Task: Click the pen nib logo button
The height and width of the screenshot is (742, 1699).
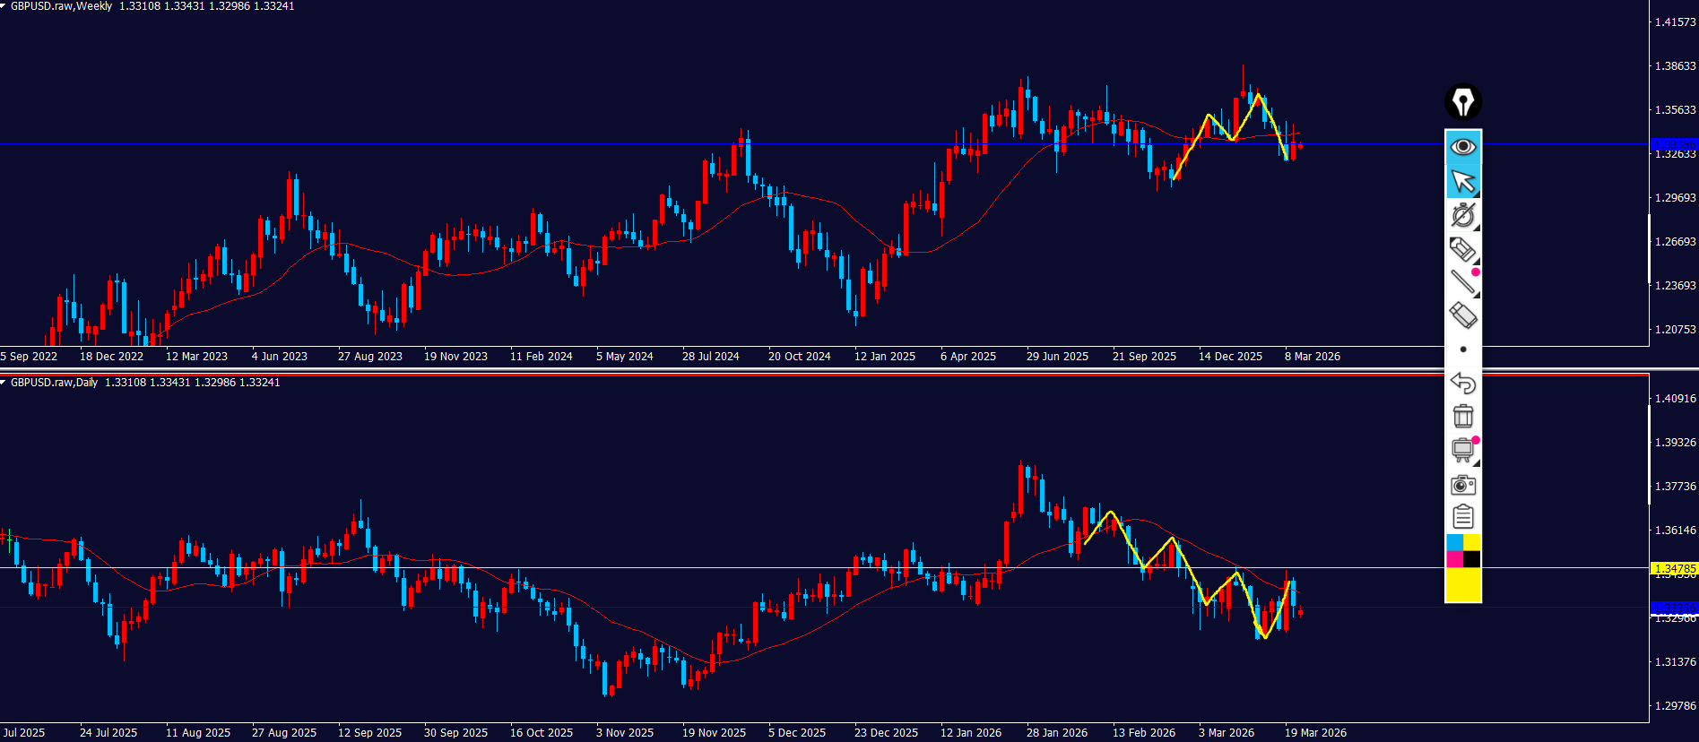Action: 1462,101
